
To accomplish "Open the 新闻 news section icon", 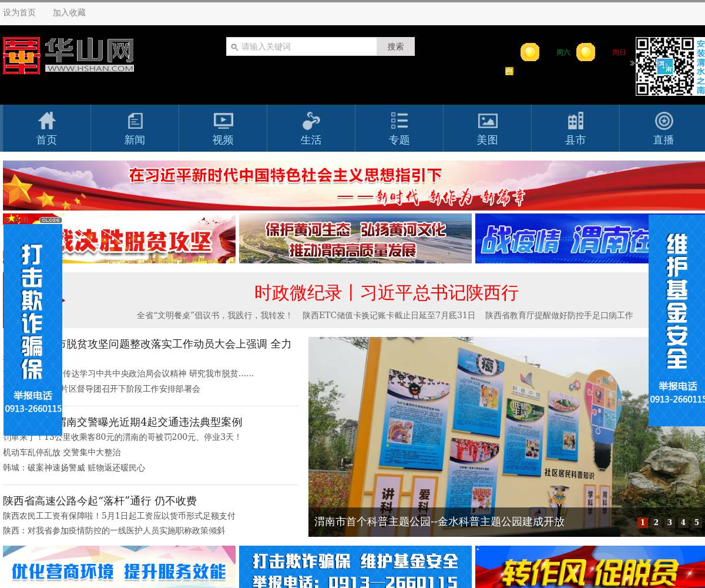I will pyautogui.click(x=135, y=128).
